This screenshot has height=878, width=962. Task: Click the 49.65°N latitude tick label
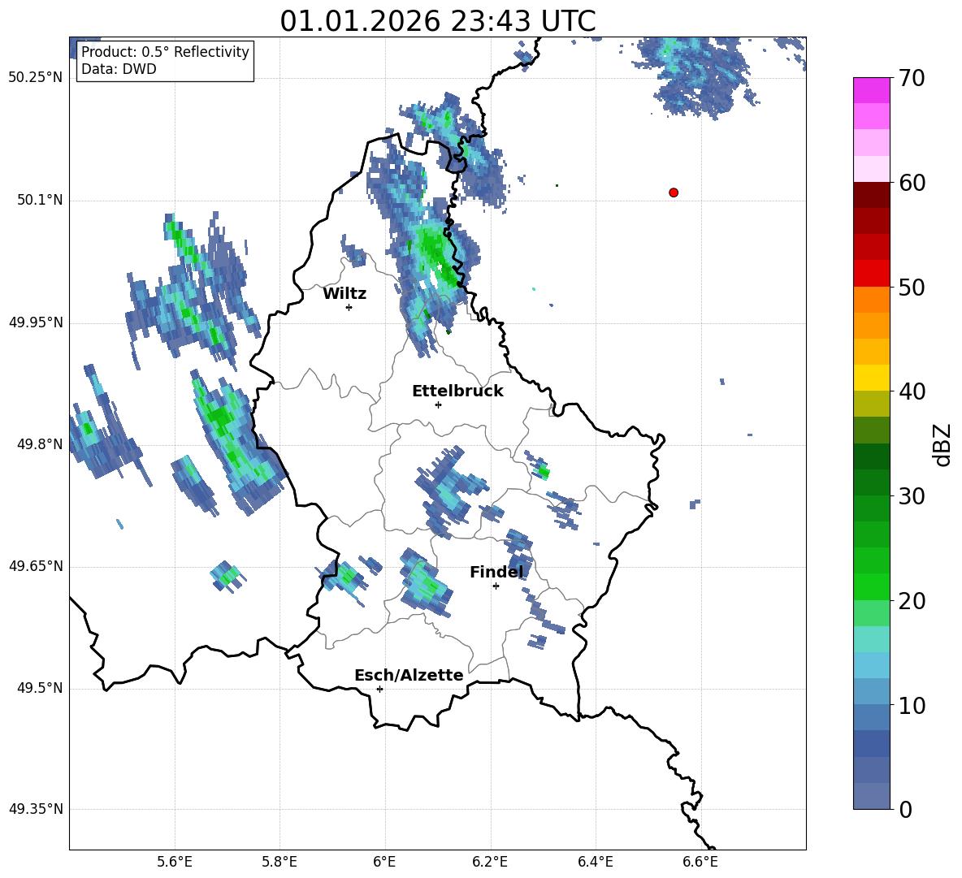pyautogui.click(x=35, y=566)
